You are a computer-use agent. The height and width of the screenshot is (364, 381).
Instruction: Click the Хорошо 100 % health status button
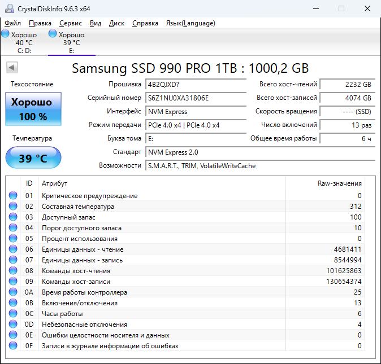point(33,109)
